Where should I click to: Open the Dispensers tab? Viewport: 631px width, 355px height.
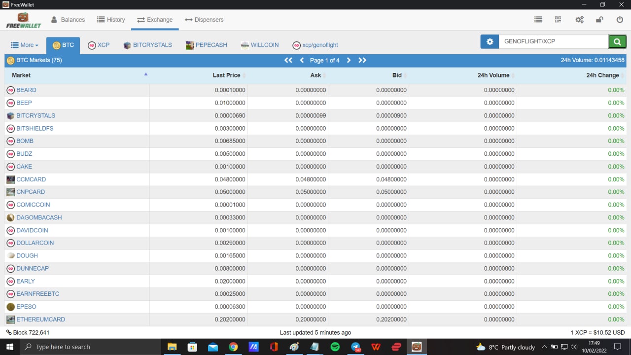[204, 20]
